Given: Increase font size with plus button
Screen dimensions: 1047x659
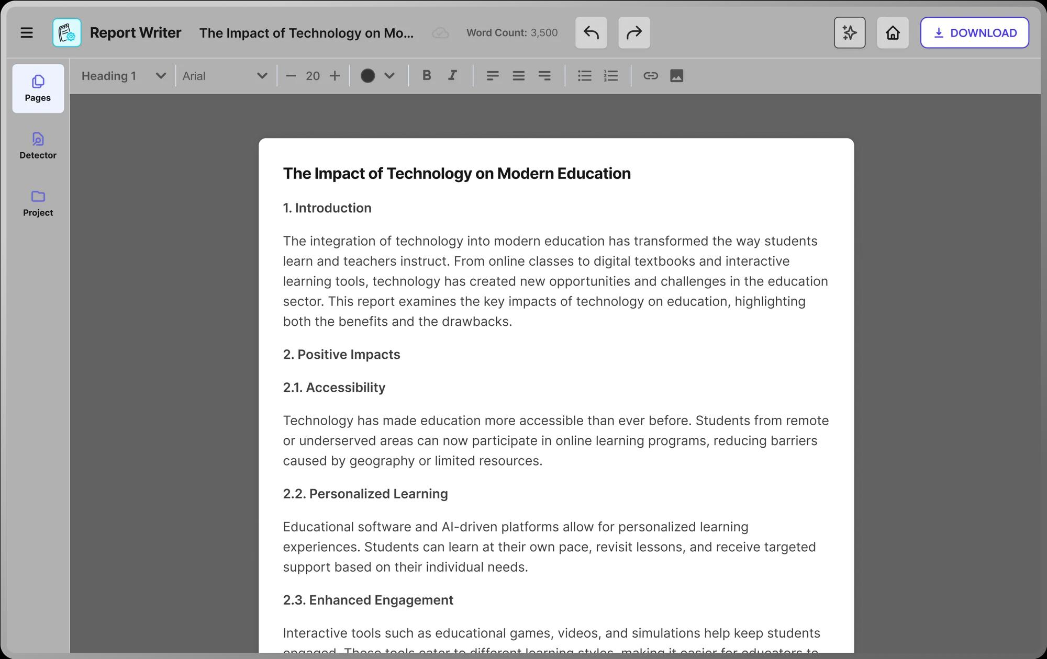Looking at the screenshot, I should click(335, 76).
